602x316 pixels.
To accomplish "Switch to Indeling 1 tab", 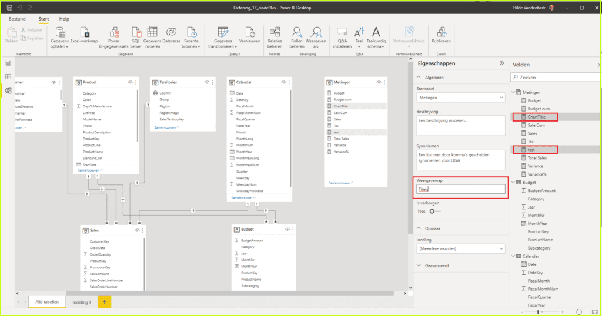I will pos(82,302).
